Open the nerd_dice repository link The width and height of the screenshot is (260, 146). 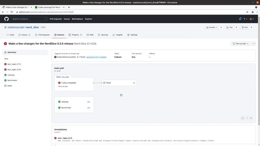tap(32, 27)
